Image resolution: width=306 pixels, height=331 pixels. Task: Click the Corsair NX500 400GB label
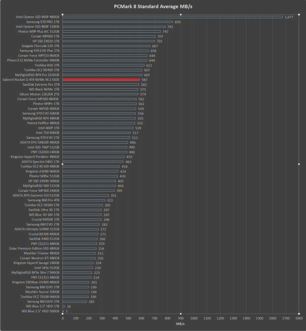click(x=44, y=109)
